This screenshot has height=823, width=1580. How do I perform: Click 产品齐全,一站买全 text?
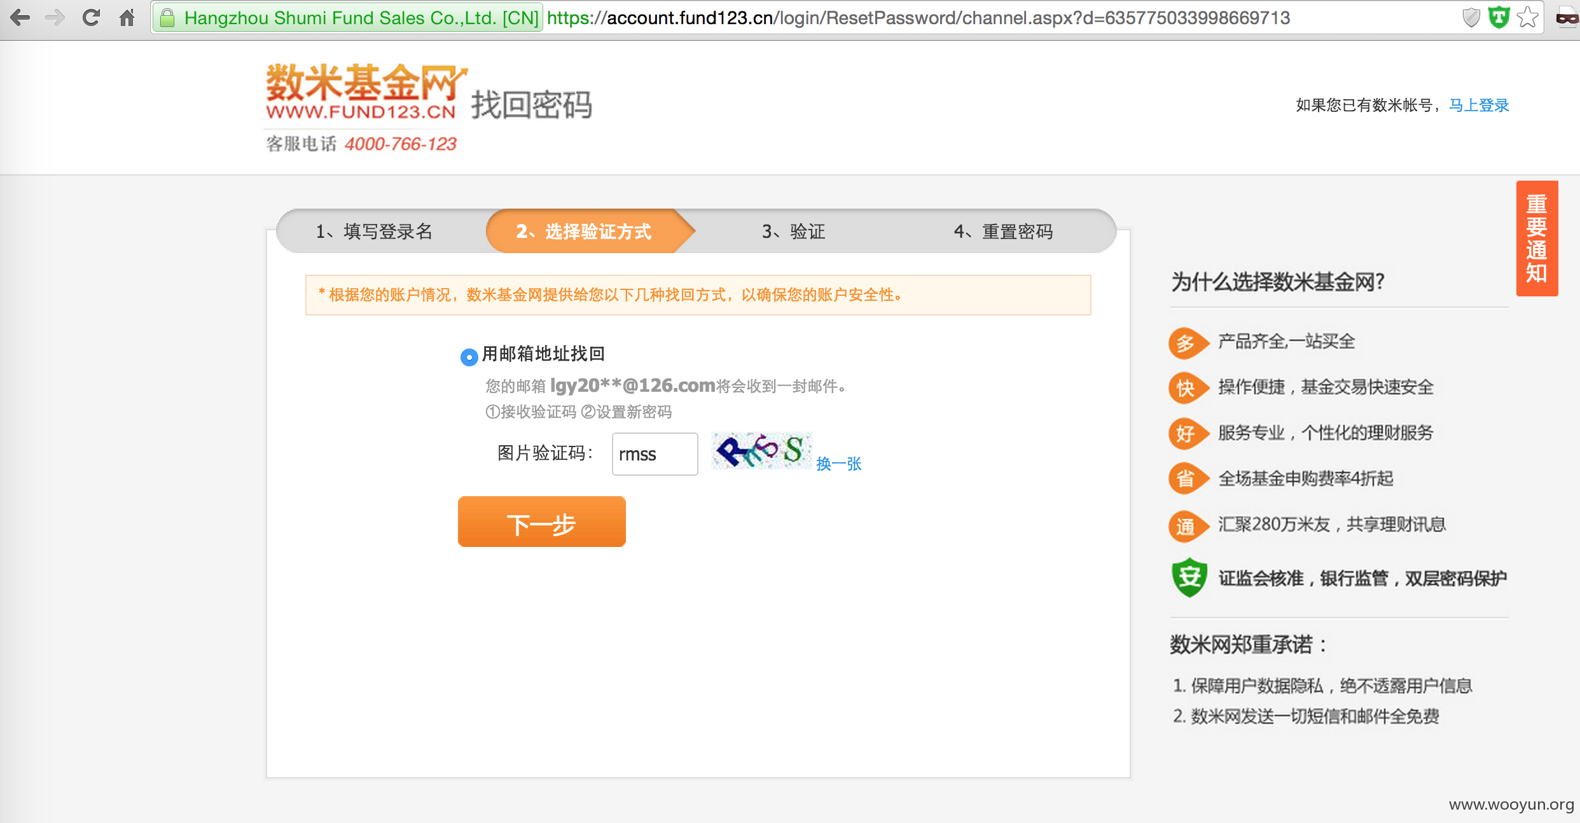[1286, 342]
